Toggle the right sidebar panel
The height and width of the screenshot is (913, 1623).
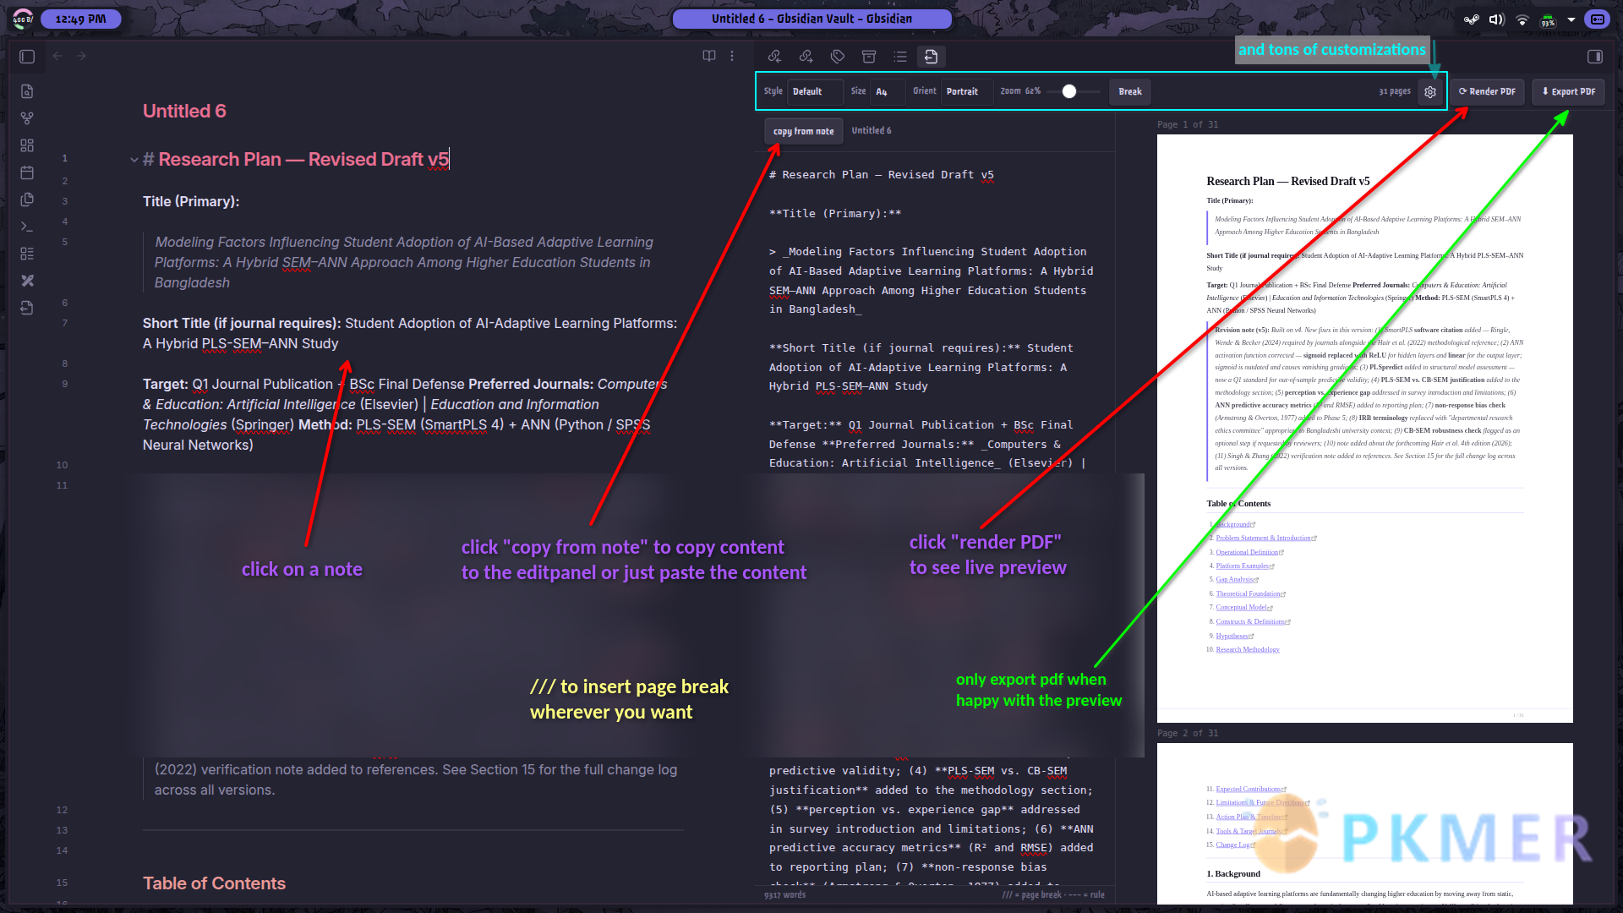coord(1595,57)
